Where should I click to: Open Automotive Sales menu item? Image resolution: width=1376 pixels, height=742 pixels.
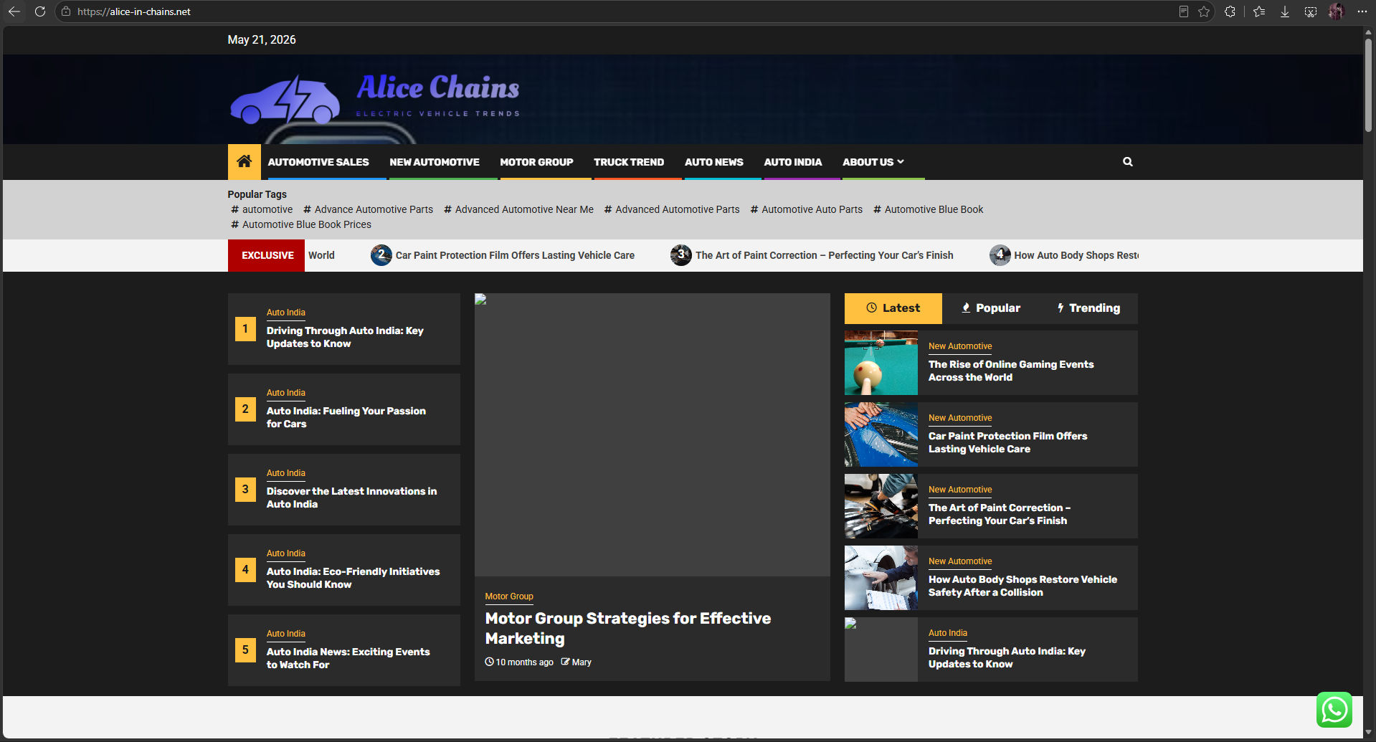click(x=318, y=162)
